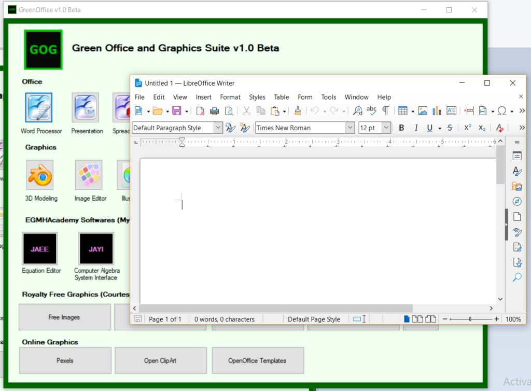
Task: Click the zoom slider handle in status bar
Action: coord(470,319)
